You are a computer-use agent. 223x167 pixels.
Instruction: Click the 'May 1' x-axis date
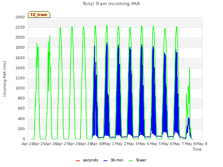(x=109, y=144)
